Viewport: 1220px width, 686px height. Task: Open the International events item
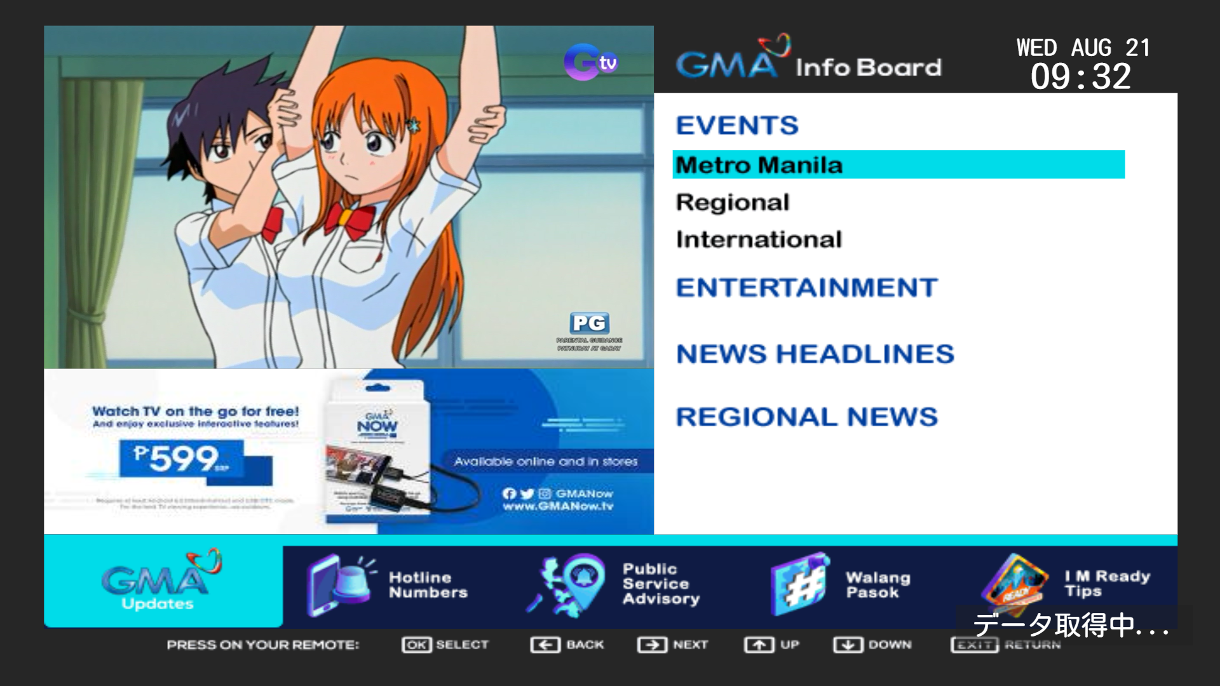[759, 239]
